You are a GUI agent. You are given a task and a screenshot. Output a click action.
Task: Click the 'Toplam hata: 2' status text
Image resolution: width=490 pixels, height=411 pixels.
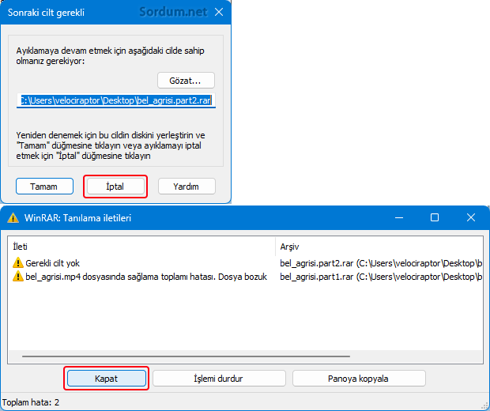31,402
